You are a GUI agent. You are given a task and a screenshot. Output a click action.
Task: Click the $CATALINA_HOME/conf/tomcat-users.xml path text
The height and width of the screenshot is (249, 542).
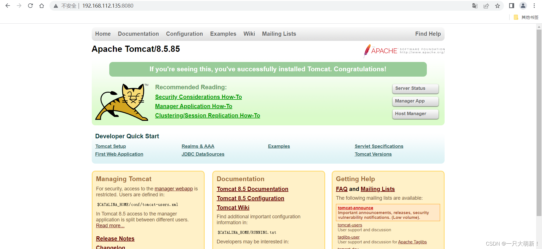click(137, 204)
